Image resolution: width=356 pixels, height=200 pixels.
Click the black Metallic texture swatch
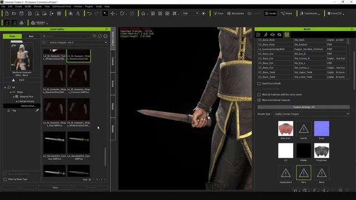coord(304,151)
